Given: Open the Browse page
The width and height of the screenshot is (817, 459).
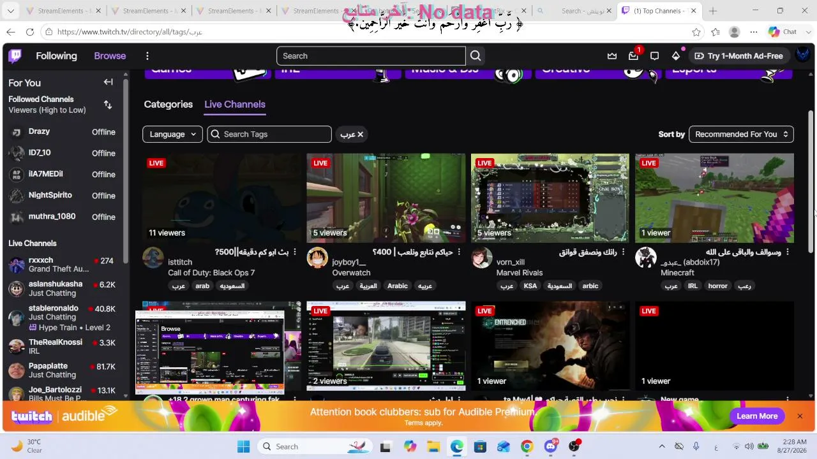Looking at the screenshot, I should (x=110, y=56).
